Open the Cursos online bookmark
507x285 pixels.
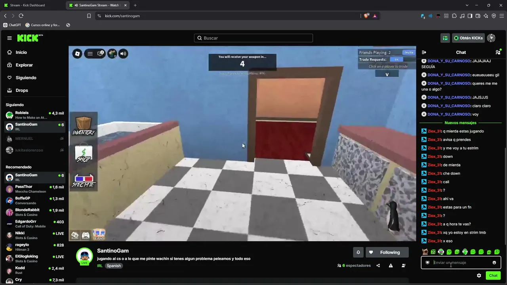click(x=42, y=25)
